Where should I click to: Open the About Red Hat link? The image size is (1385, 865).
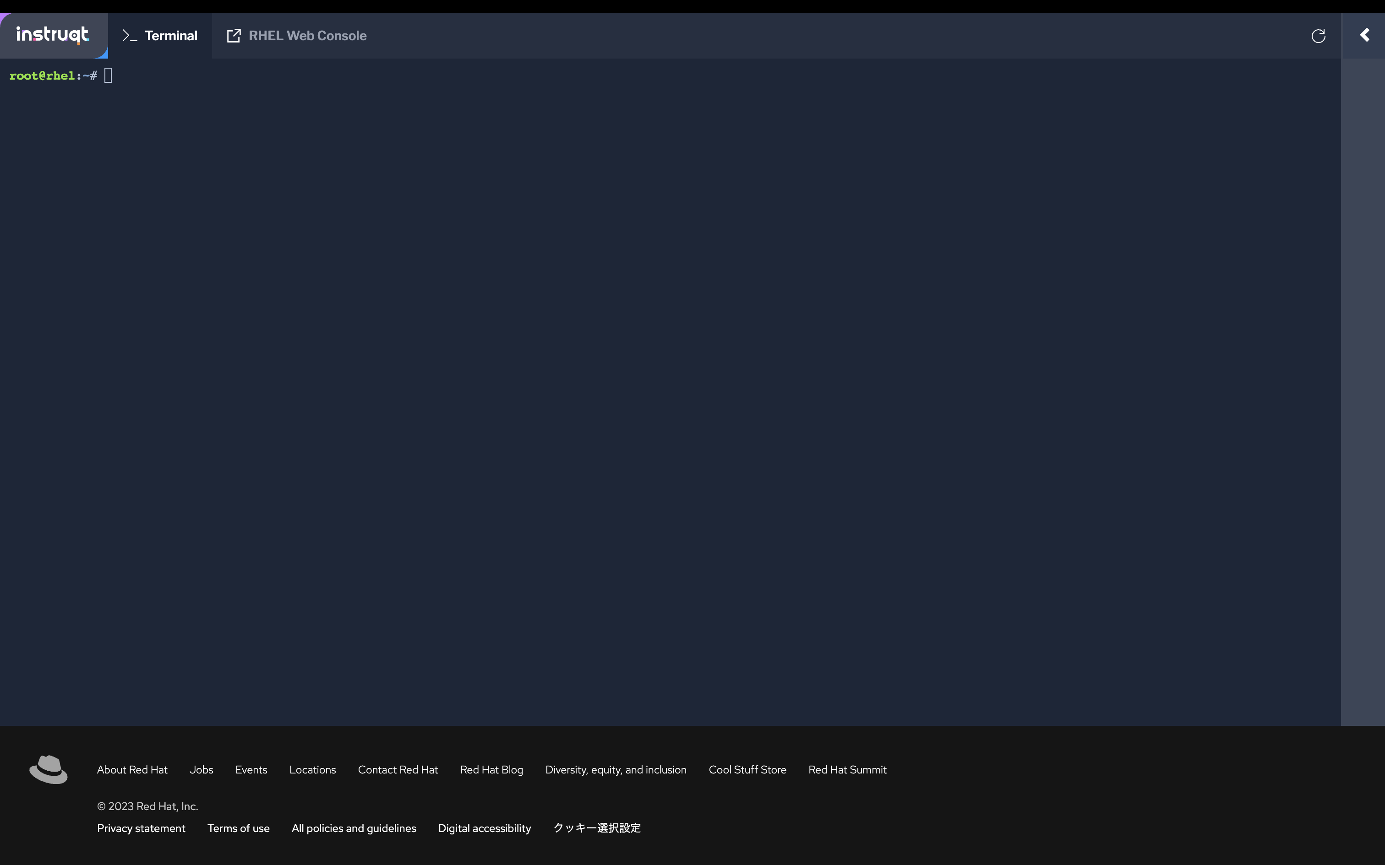coord(132,769)
